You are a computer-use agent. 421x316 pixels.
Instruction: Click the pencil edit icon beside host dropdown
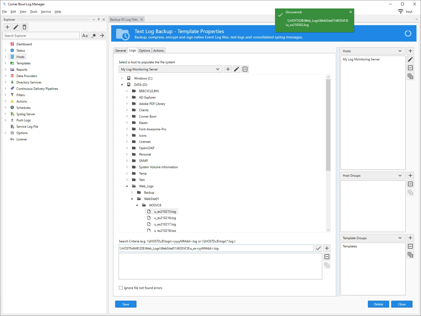[x=237, y=69]
